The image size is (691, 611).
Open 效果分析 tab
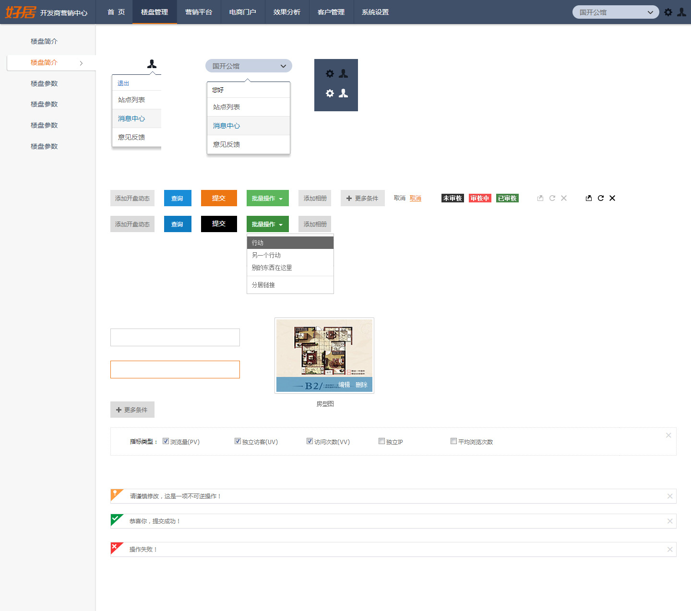pyautogui.click(x=287, y=12)
